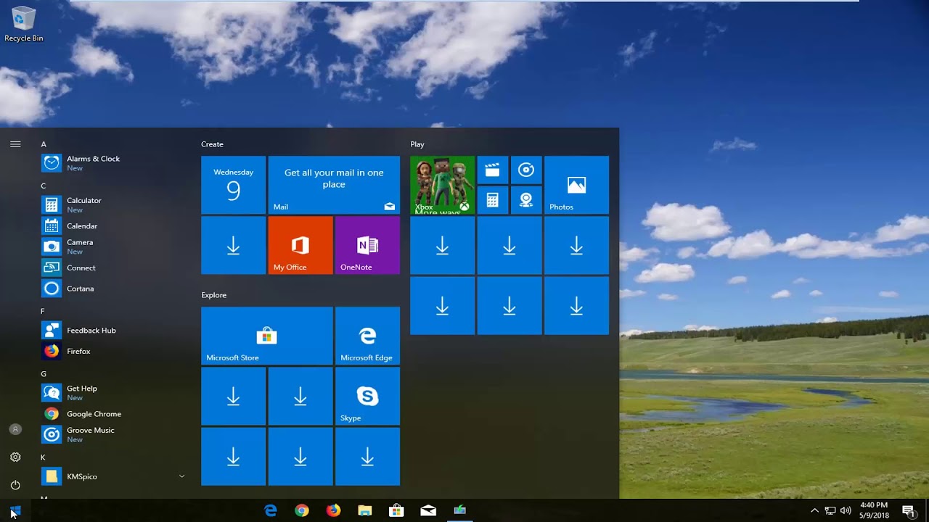Viewport: 929px width, 522px height.
Task: Expand the Start menu hamburger button
Action: (x=15, y=144)
